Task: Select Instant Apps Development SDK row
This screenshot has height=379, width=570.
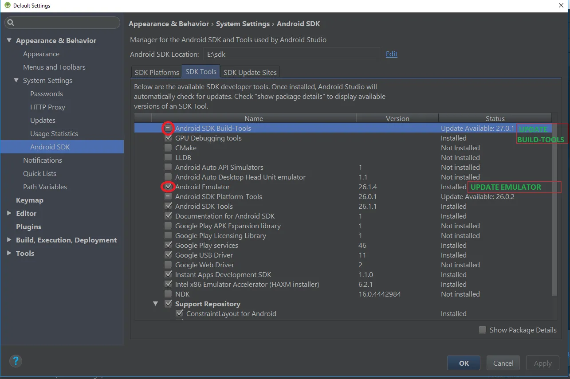Action: [x=223, y=275]
